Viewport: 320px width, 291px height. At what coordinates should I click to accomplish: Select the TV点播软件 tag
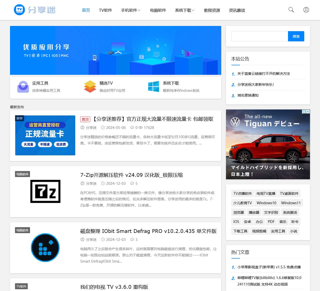pos(242,194)
